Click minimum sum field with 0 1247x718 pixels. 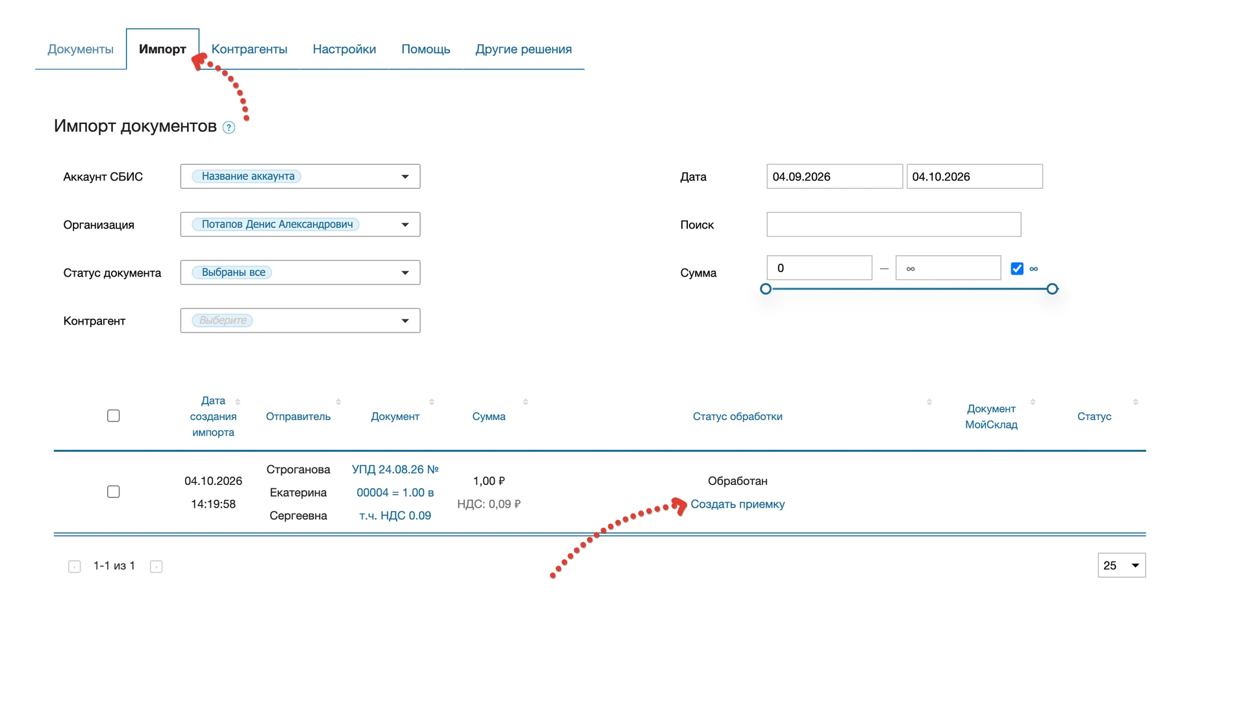click(x=819, y=268)
